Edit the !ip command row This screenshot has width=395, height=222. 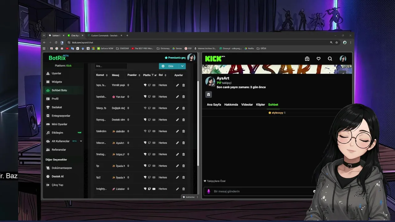(x=177, y=166)
